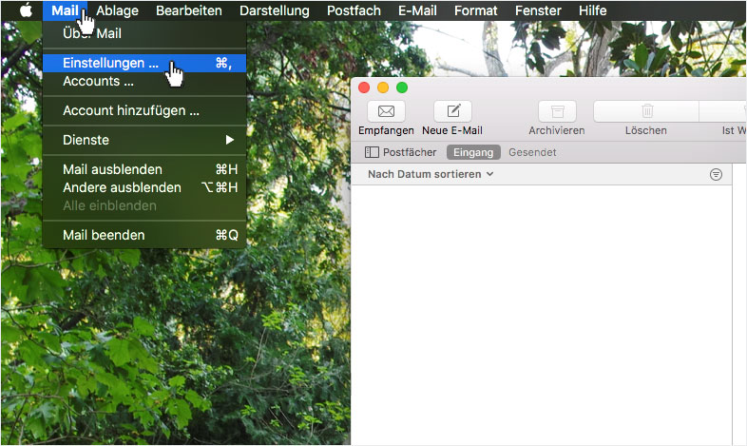Minimize the Mail window with yellow button
Screen dimensions: 747x446
(383, 87)
